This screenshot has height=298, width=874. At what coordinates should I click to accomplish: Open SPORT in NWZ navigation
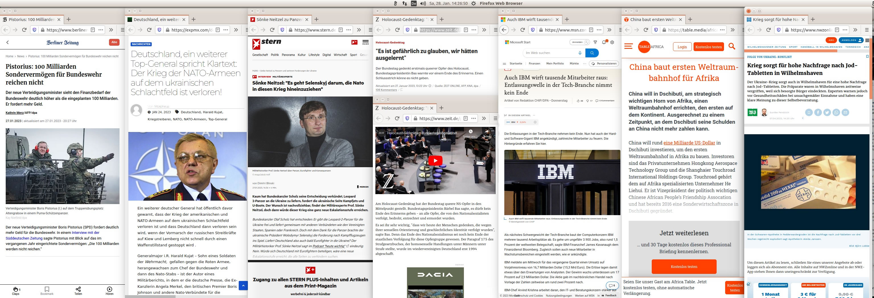pos(793,47)
